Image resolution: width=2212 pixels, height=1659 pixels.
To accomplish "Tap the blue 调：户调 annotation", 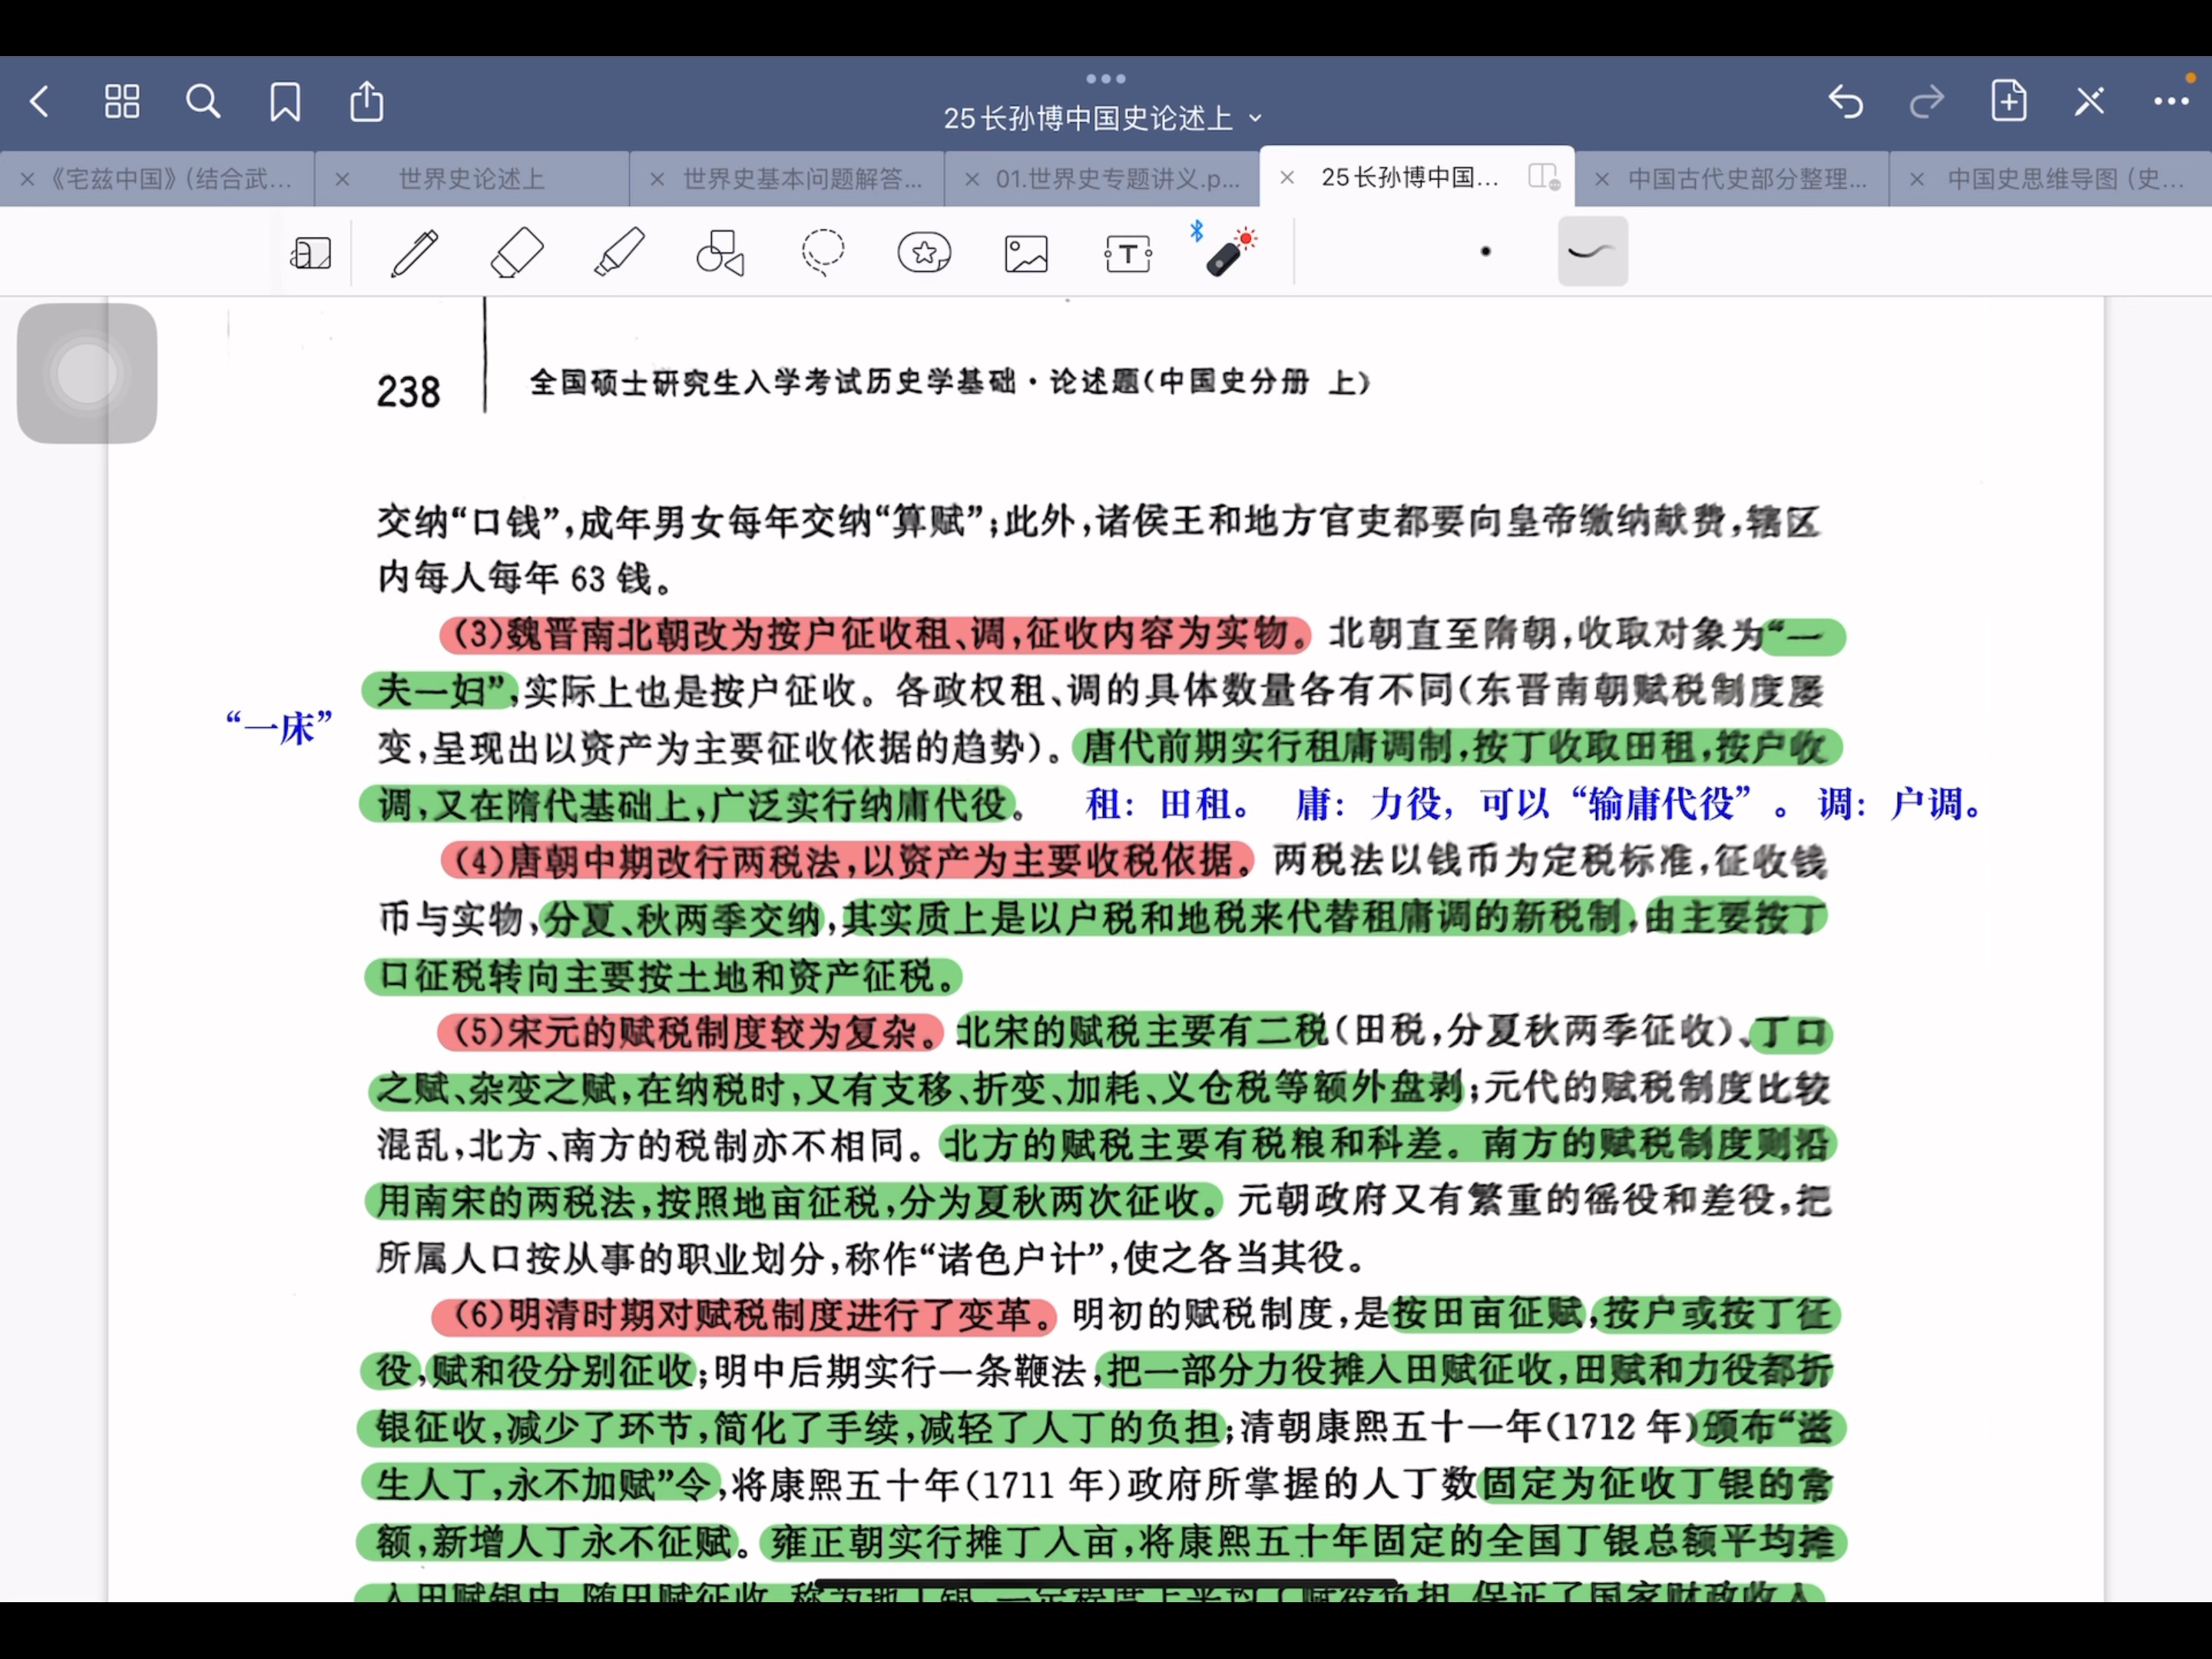I will click(1900, 803).
